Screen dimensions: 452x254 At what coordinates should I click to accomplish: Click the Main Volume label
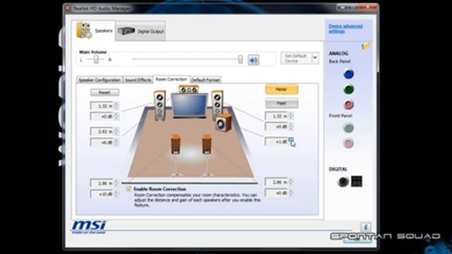93,52
